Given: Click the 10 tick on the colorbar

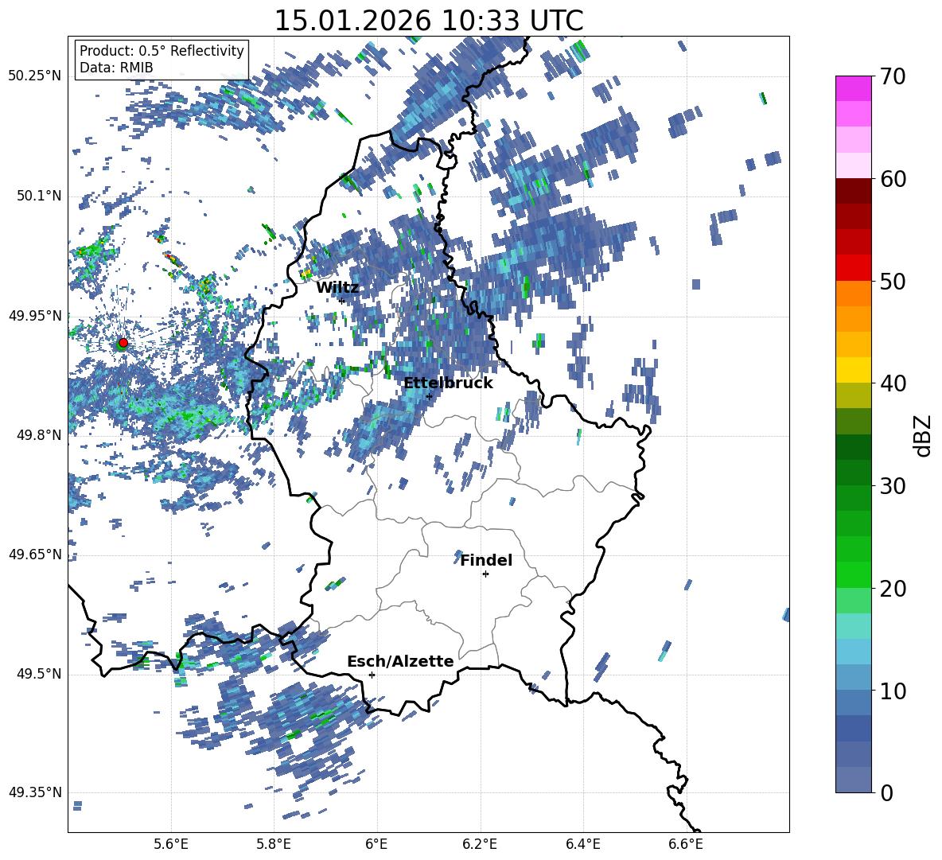Looking at the screenshot, I should coord(893,691).
